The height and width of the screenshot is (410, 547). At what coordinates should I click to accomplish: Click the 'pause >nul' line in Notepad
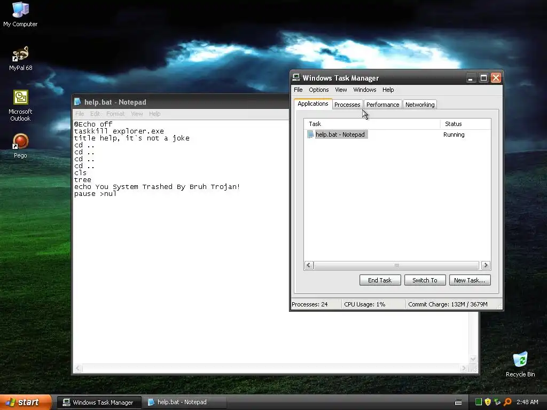pyautogui.click(x=95, y=194)
